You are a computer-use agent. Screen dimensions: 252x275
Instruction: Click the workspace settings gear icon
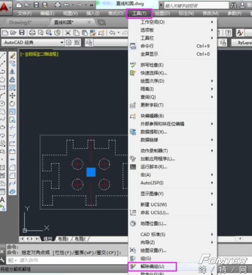coord(68,42)
